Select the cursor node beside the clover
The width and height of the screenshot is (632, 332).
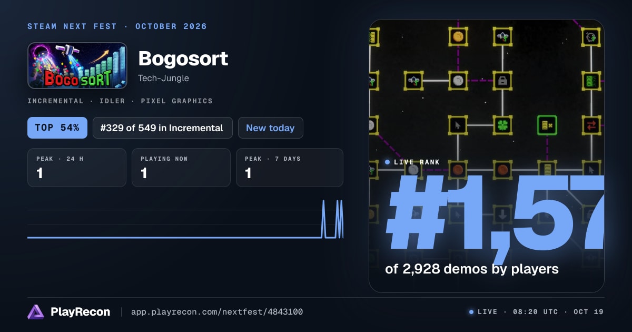458,125
